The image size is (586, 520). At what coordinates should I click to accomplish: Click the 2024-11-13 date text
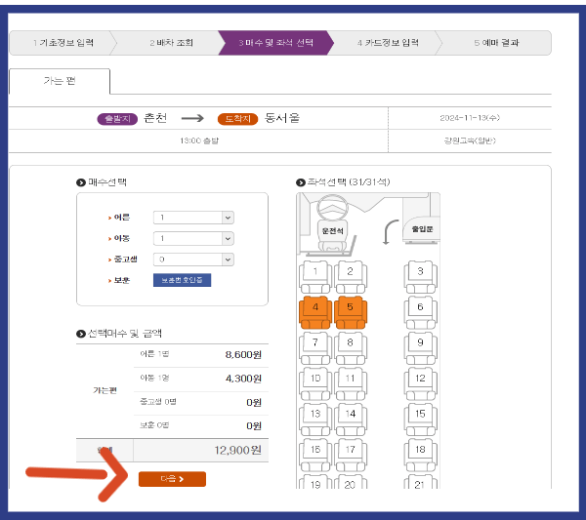coord(470,118)
